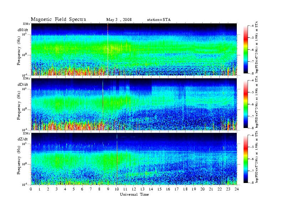Click the -6 value on dD/dt color scale
Viewport: 282px width, 217px height.
click(x=252, y=104)
